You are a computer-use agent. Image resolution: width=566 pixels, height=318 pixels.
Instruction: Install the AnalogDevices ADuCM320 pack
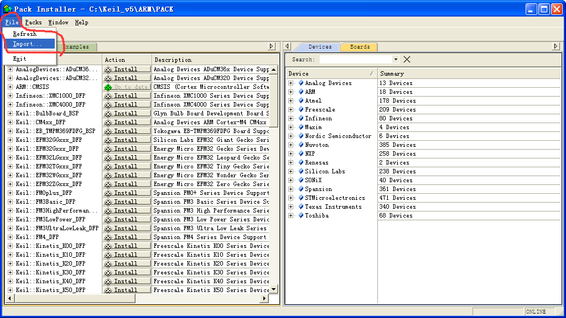(127, 78)
